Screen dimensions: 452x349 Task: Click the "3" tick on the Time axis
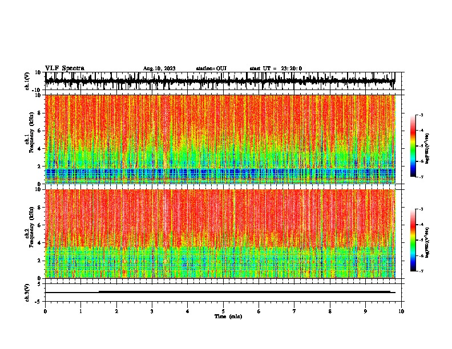tap(152, 311)
